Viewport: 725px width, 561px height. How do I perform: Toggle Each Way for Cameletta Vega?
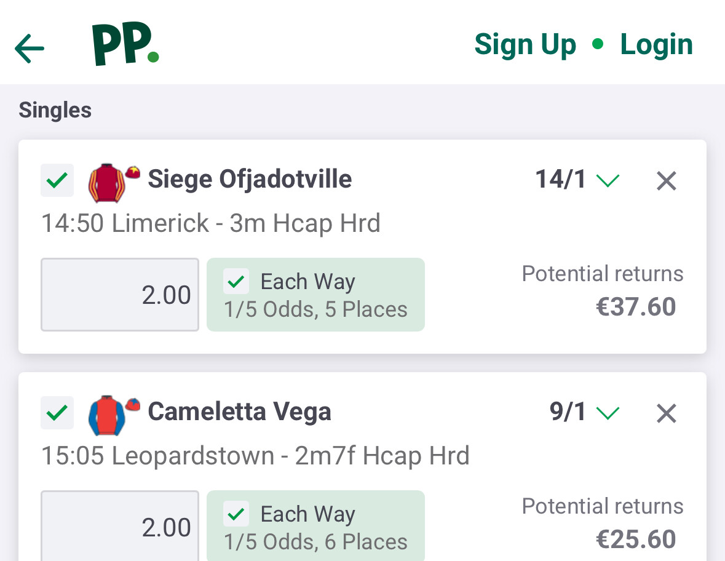point(237,514)
